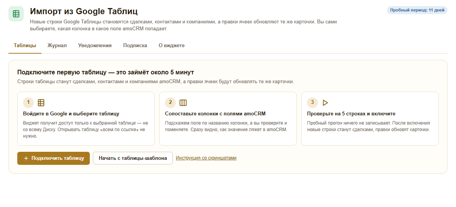Select the Войдите в Google step card title
456x207 pixels.
[x=71, y=113]
